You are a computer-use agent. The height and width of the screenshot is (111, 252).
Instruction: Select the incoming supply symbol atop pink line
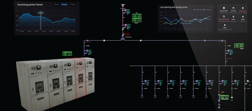coord(123,6)
